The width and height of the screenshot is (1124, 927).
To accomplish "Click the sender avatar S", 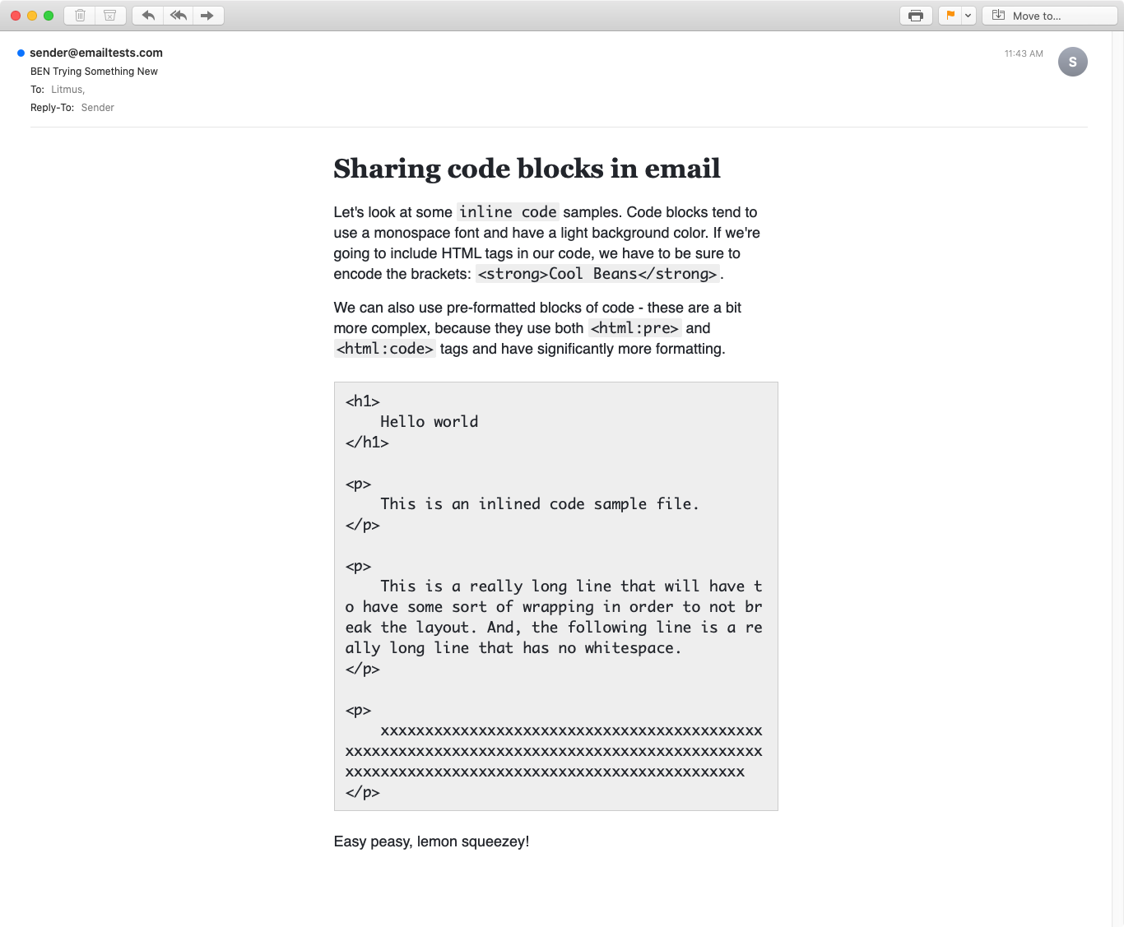I will tap(1072, 62).
